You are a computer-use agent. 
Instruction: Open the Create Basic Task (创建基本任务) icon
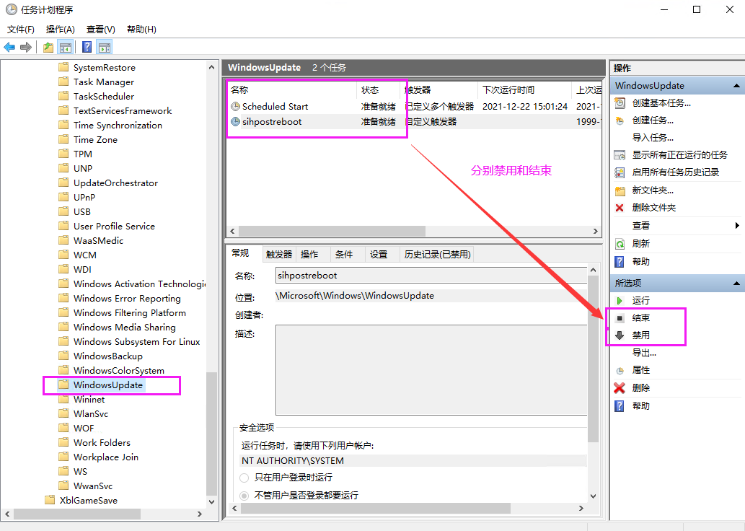pyautogui.click(x=618, y=102)
